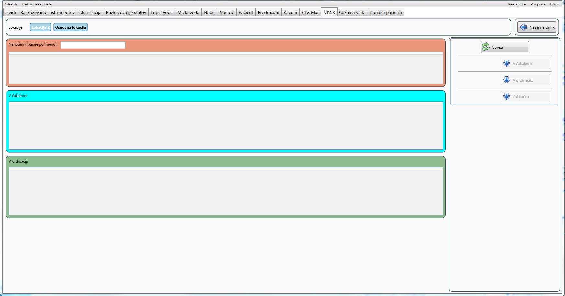
Task: Open the Nastavitve menu
Action: 516,4
